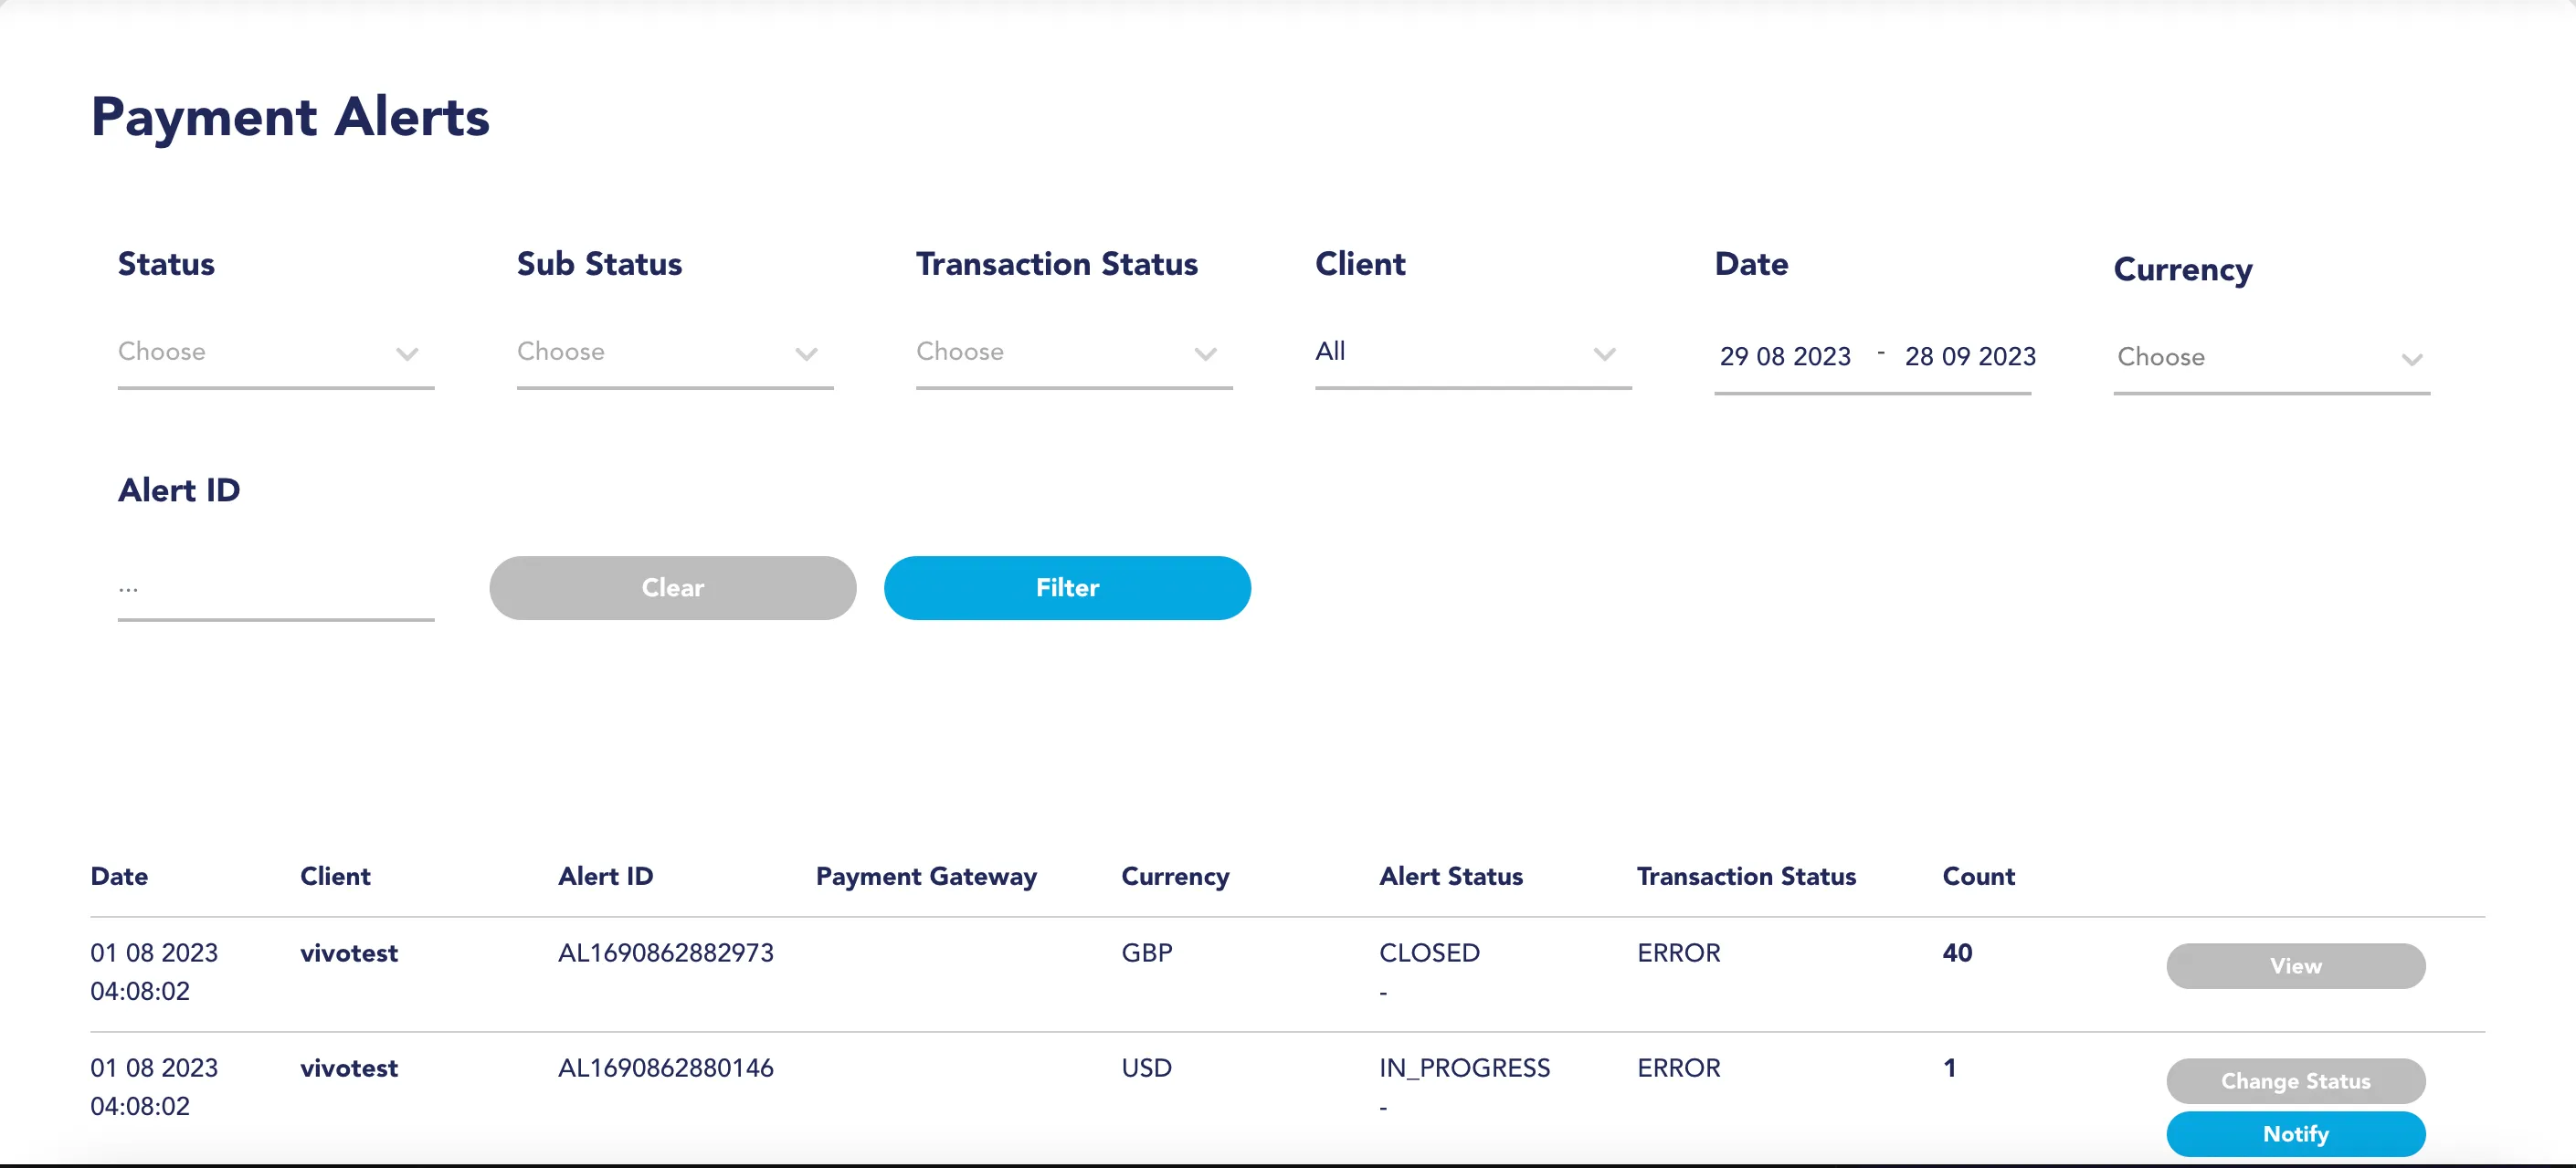Click Change Status for the IN_PROGRESS alert
This screenshot has height=1168, width=2576.
[x=2294, y=1081]
